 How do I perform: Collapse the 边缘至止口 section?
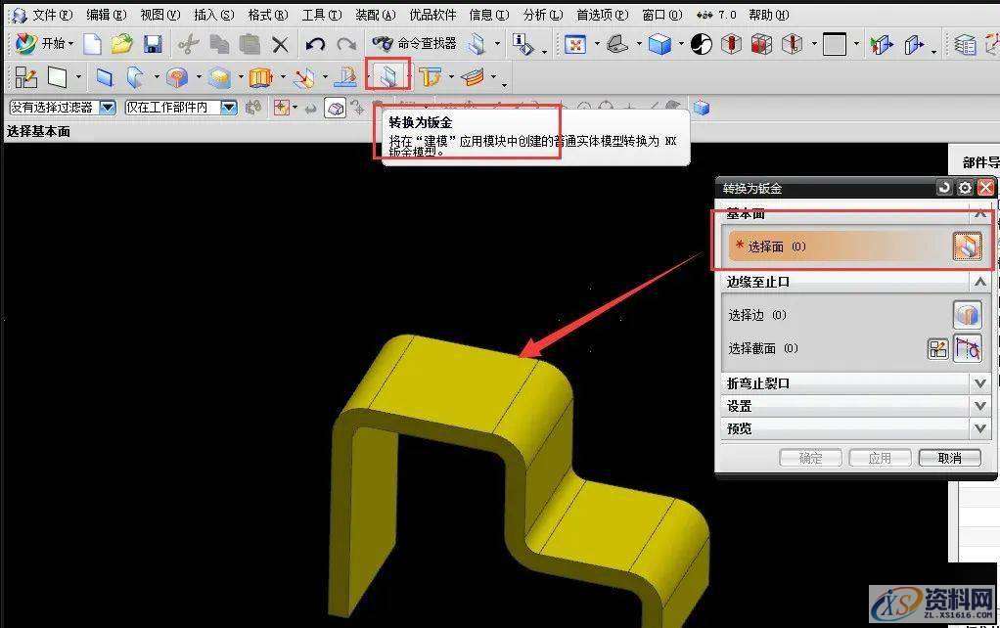[x=980, y=282]
